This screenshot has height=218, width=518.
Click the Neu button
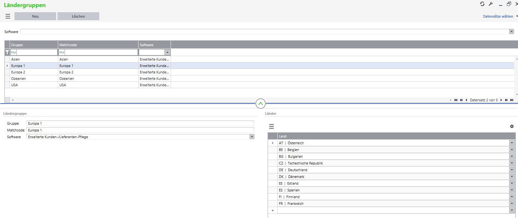pyautogui.click(x=35, y=16)
